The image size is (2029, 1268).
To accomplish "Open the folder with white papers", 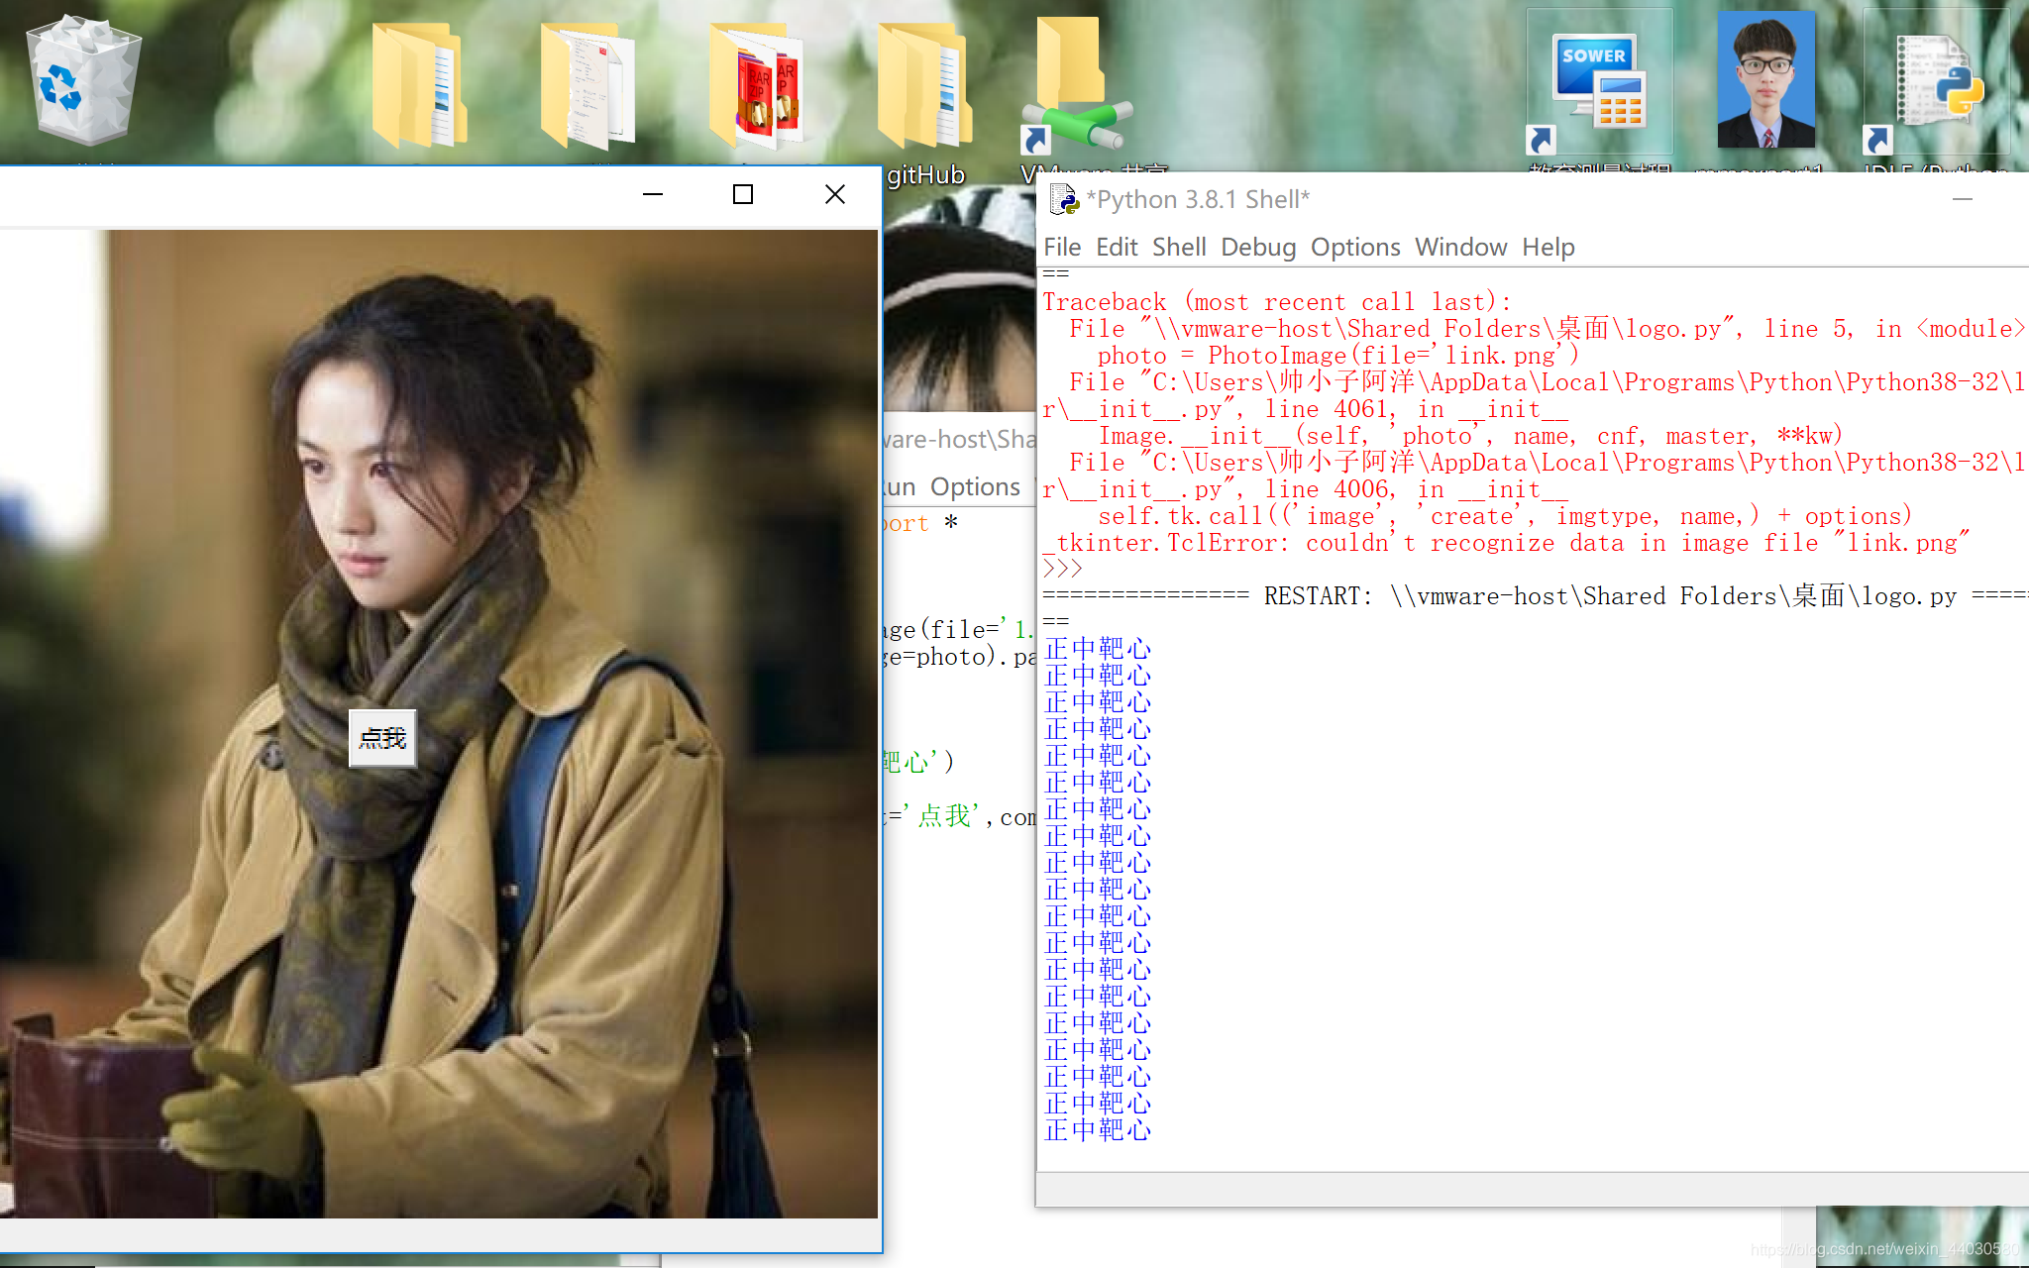I will tap(587, 85).
